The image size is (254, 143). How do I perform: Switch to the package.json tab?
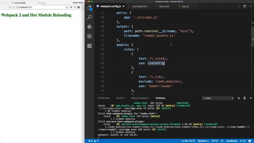coord(140,6)
